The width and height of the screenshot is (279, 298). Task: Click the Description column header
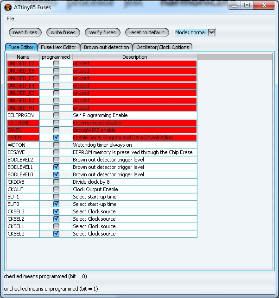pyautogui.click(x=135, y=57)
